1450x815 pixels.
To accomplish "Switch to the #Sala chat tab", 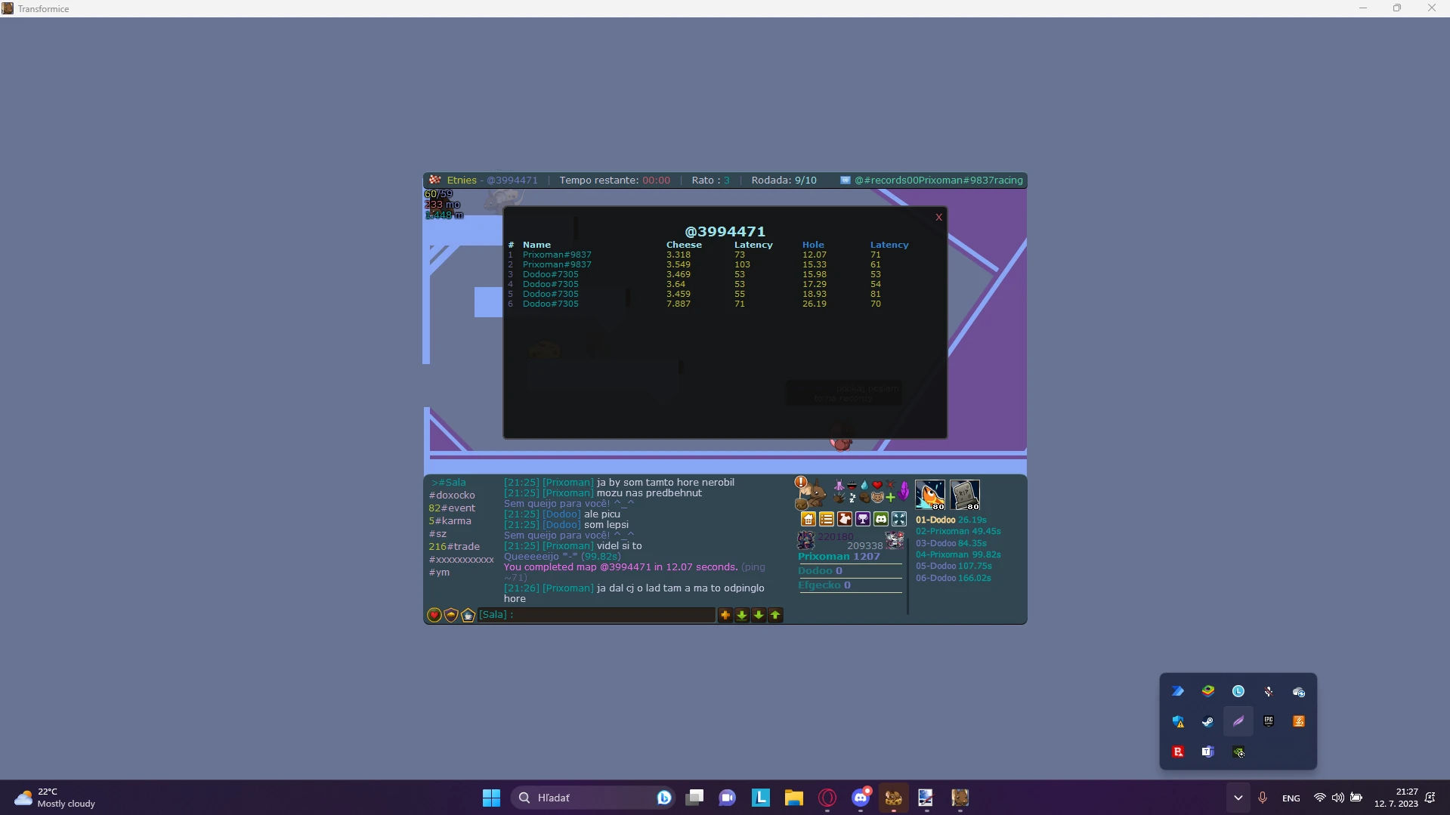I will pyautogui.click(x=449, y=483).
